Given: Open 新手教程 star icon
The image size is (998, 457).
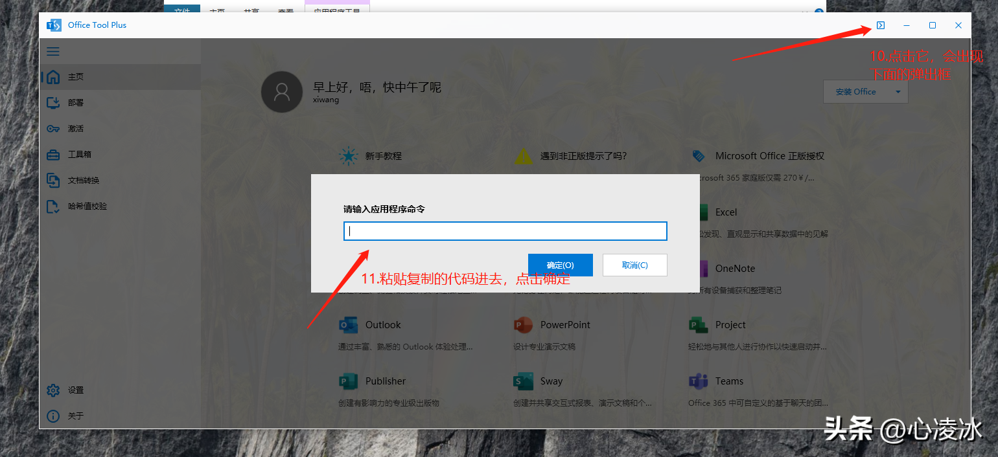Looking at the screenshot, I should (349, 156).
